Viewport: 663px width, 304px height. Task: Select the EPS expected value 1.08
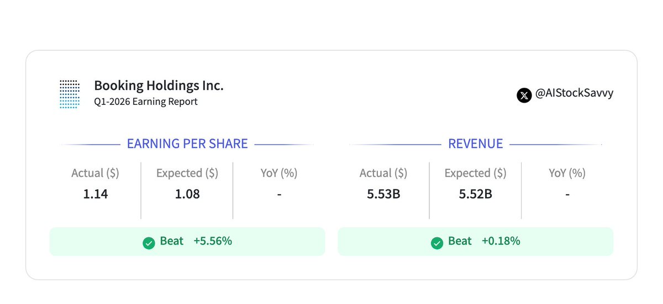[x=187, y=194]
